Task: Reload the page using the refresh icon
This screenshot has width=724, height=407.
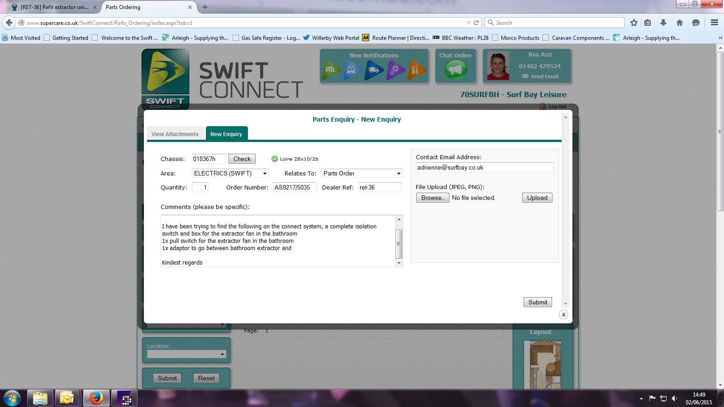Action: click(476, 23)
